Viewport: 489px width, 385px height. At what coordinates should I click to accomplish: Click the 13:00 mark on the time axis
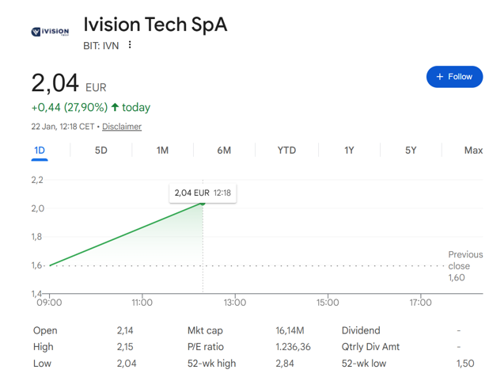tap(235, 303)
